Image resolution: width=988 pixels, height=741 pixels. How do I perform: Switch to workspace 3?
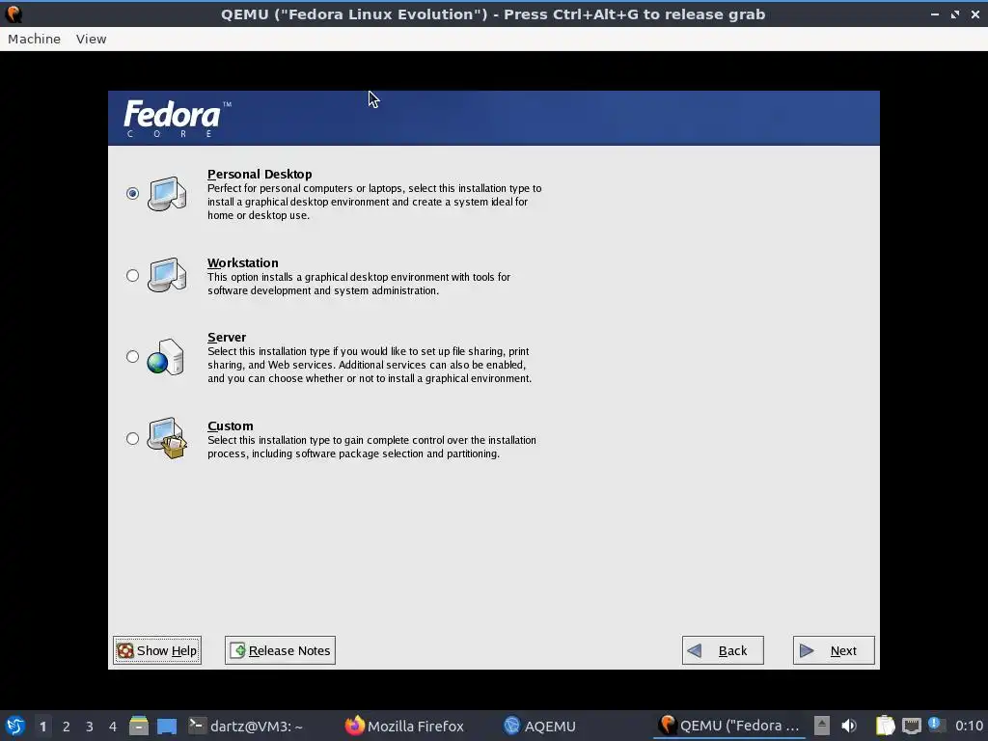[x=90, y=727]
